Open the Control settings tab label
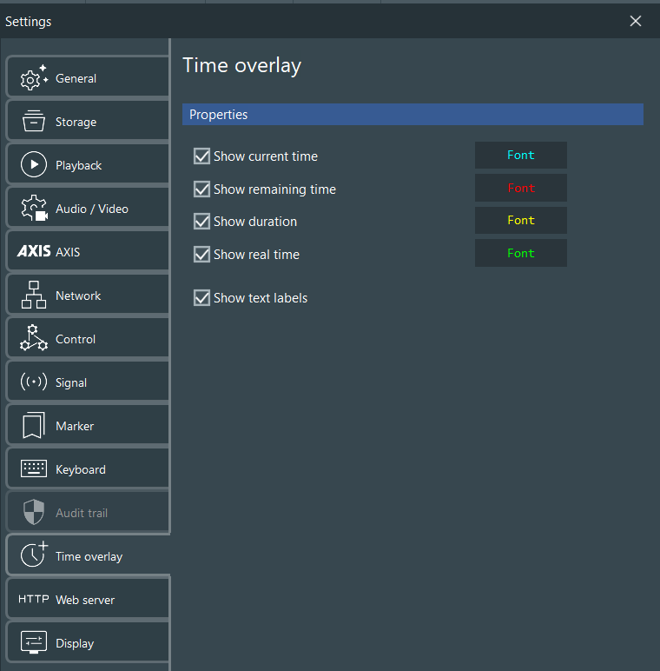 [x=76, y=339]
